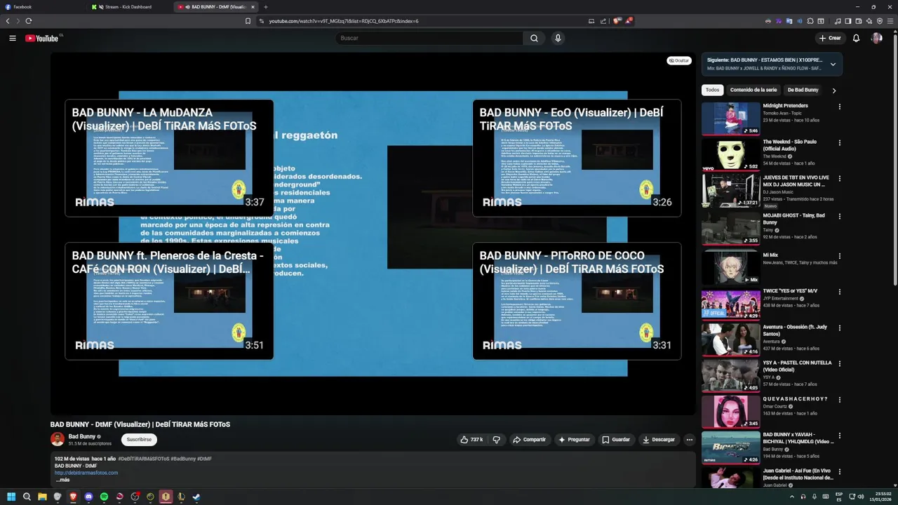898x505 pixels.
Task: Mute the BAD BUNNY tab speaker icon
Action: pyautogui.click(x=187, y=7)
